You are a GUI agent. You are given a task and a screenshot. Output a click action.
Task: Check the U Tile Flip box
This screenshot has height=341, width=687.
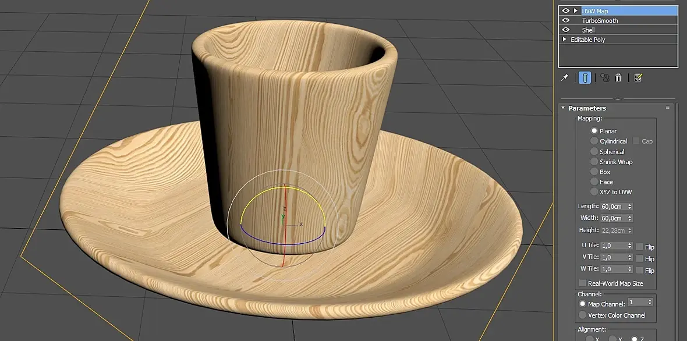(x=639, y=247)
